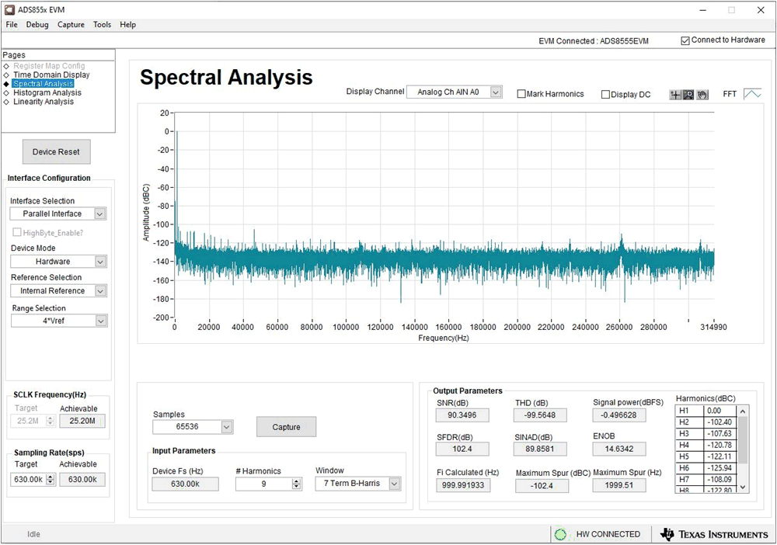777x545 pixels.
Task: Click the FFT plot style icon
Action: click(752, 94)
